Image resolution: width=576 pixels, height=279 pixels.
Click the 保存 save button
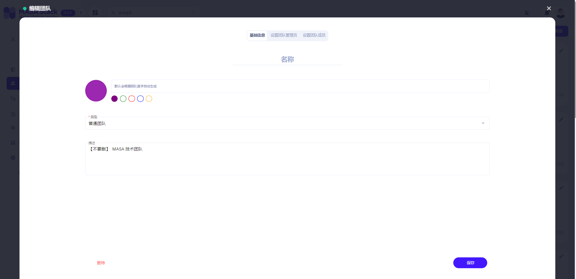pos(470,263)
